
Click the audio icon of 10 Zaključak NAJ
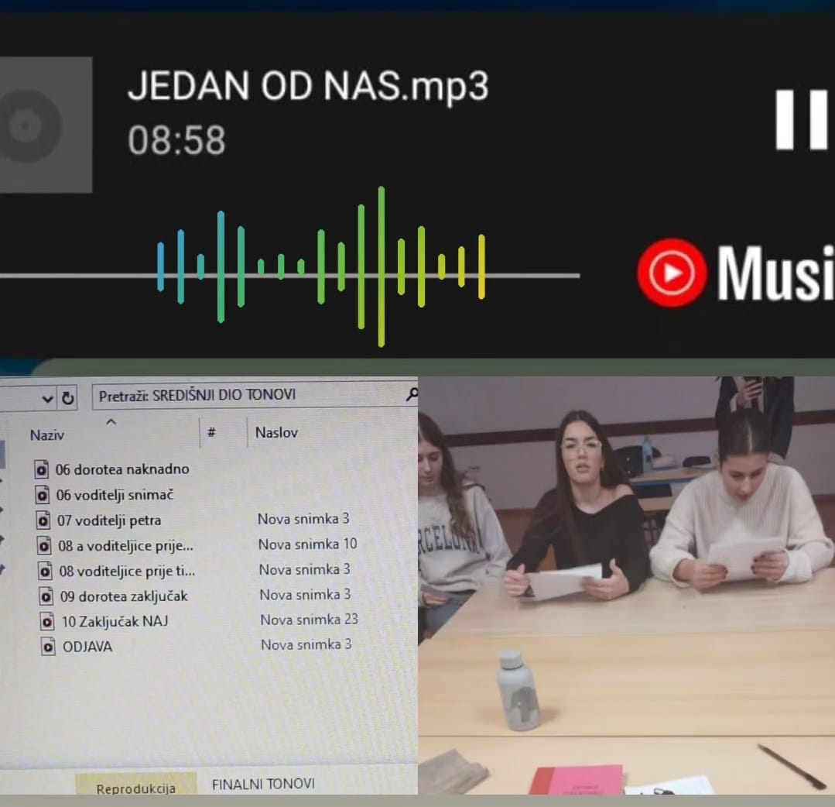coord(47,621)
